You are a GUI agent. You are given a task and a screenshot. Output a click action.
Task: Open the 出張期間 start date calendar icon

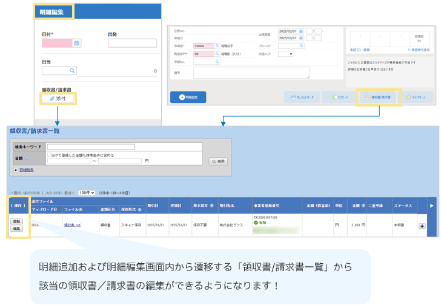pos(301,31)
